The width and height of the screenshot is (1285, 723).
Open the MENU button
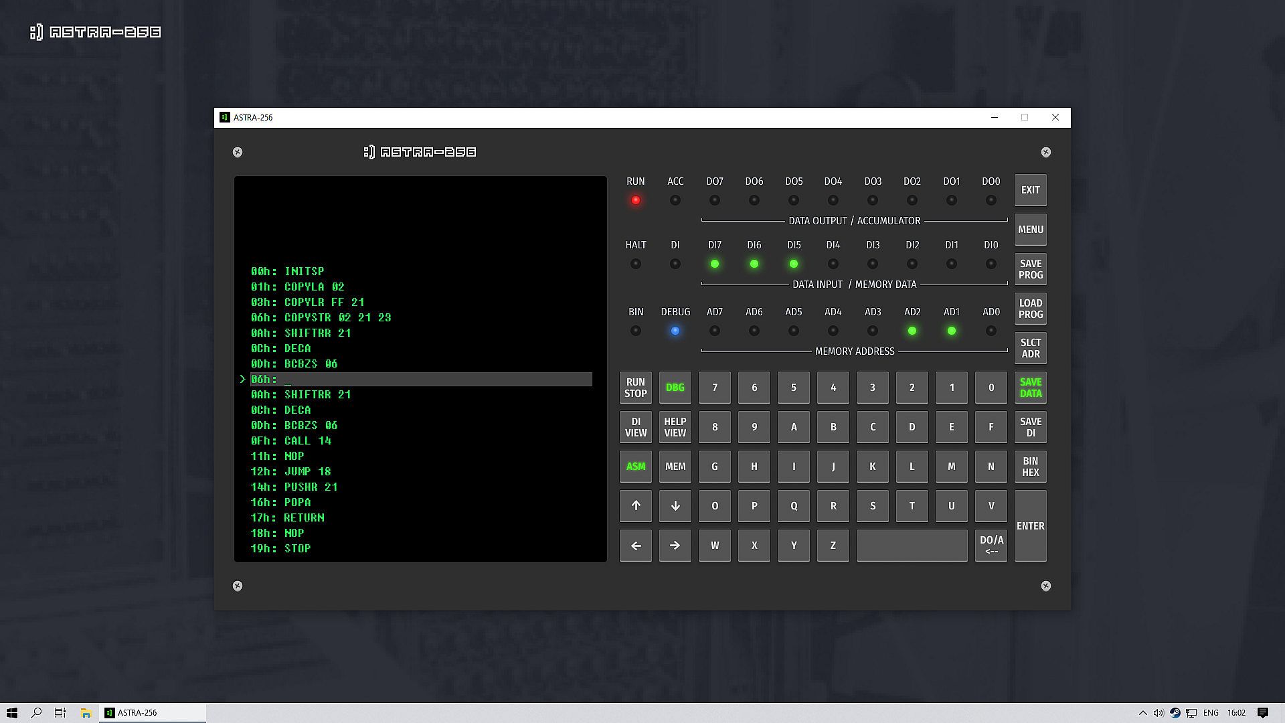pos(1030,230)
